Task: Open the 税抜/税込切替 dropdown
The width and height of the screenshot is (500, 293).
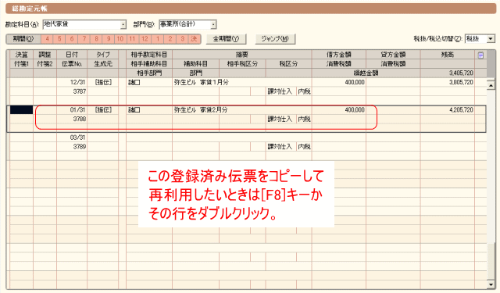Action: point(491,39)
